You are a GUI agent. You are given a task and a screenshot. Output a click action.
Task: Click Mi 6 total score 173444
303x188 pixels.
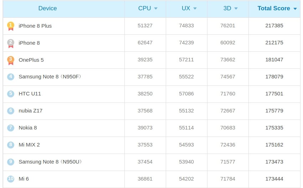pyautogui.click(x=274, y=179)
